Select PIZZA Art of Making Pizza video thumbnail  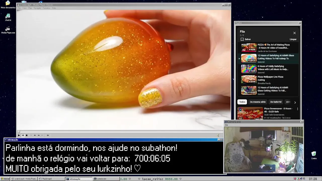(249, 48)
